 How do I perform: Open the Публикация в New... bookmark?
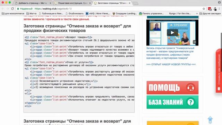[x=51, y=14]
